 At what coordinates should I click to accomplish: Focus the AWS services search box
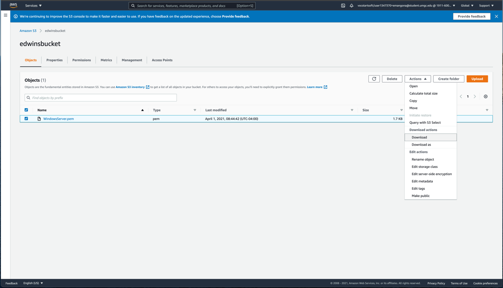[x=192, y=5]
